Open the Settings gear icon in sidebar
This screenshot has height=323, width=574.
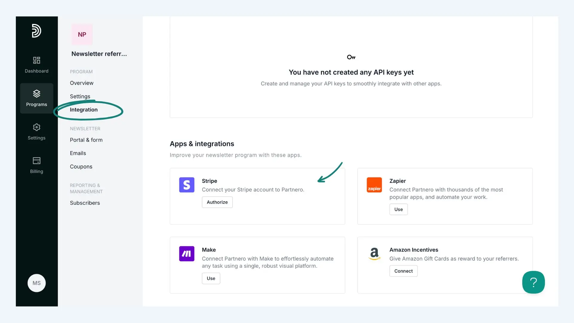(x=36, y=127)
